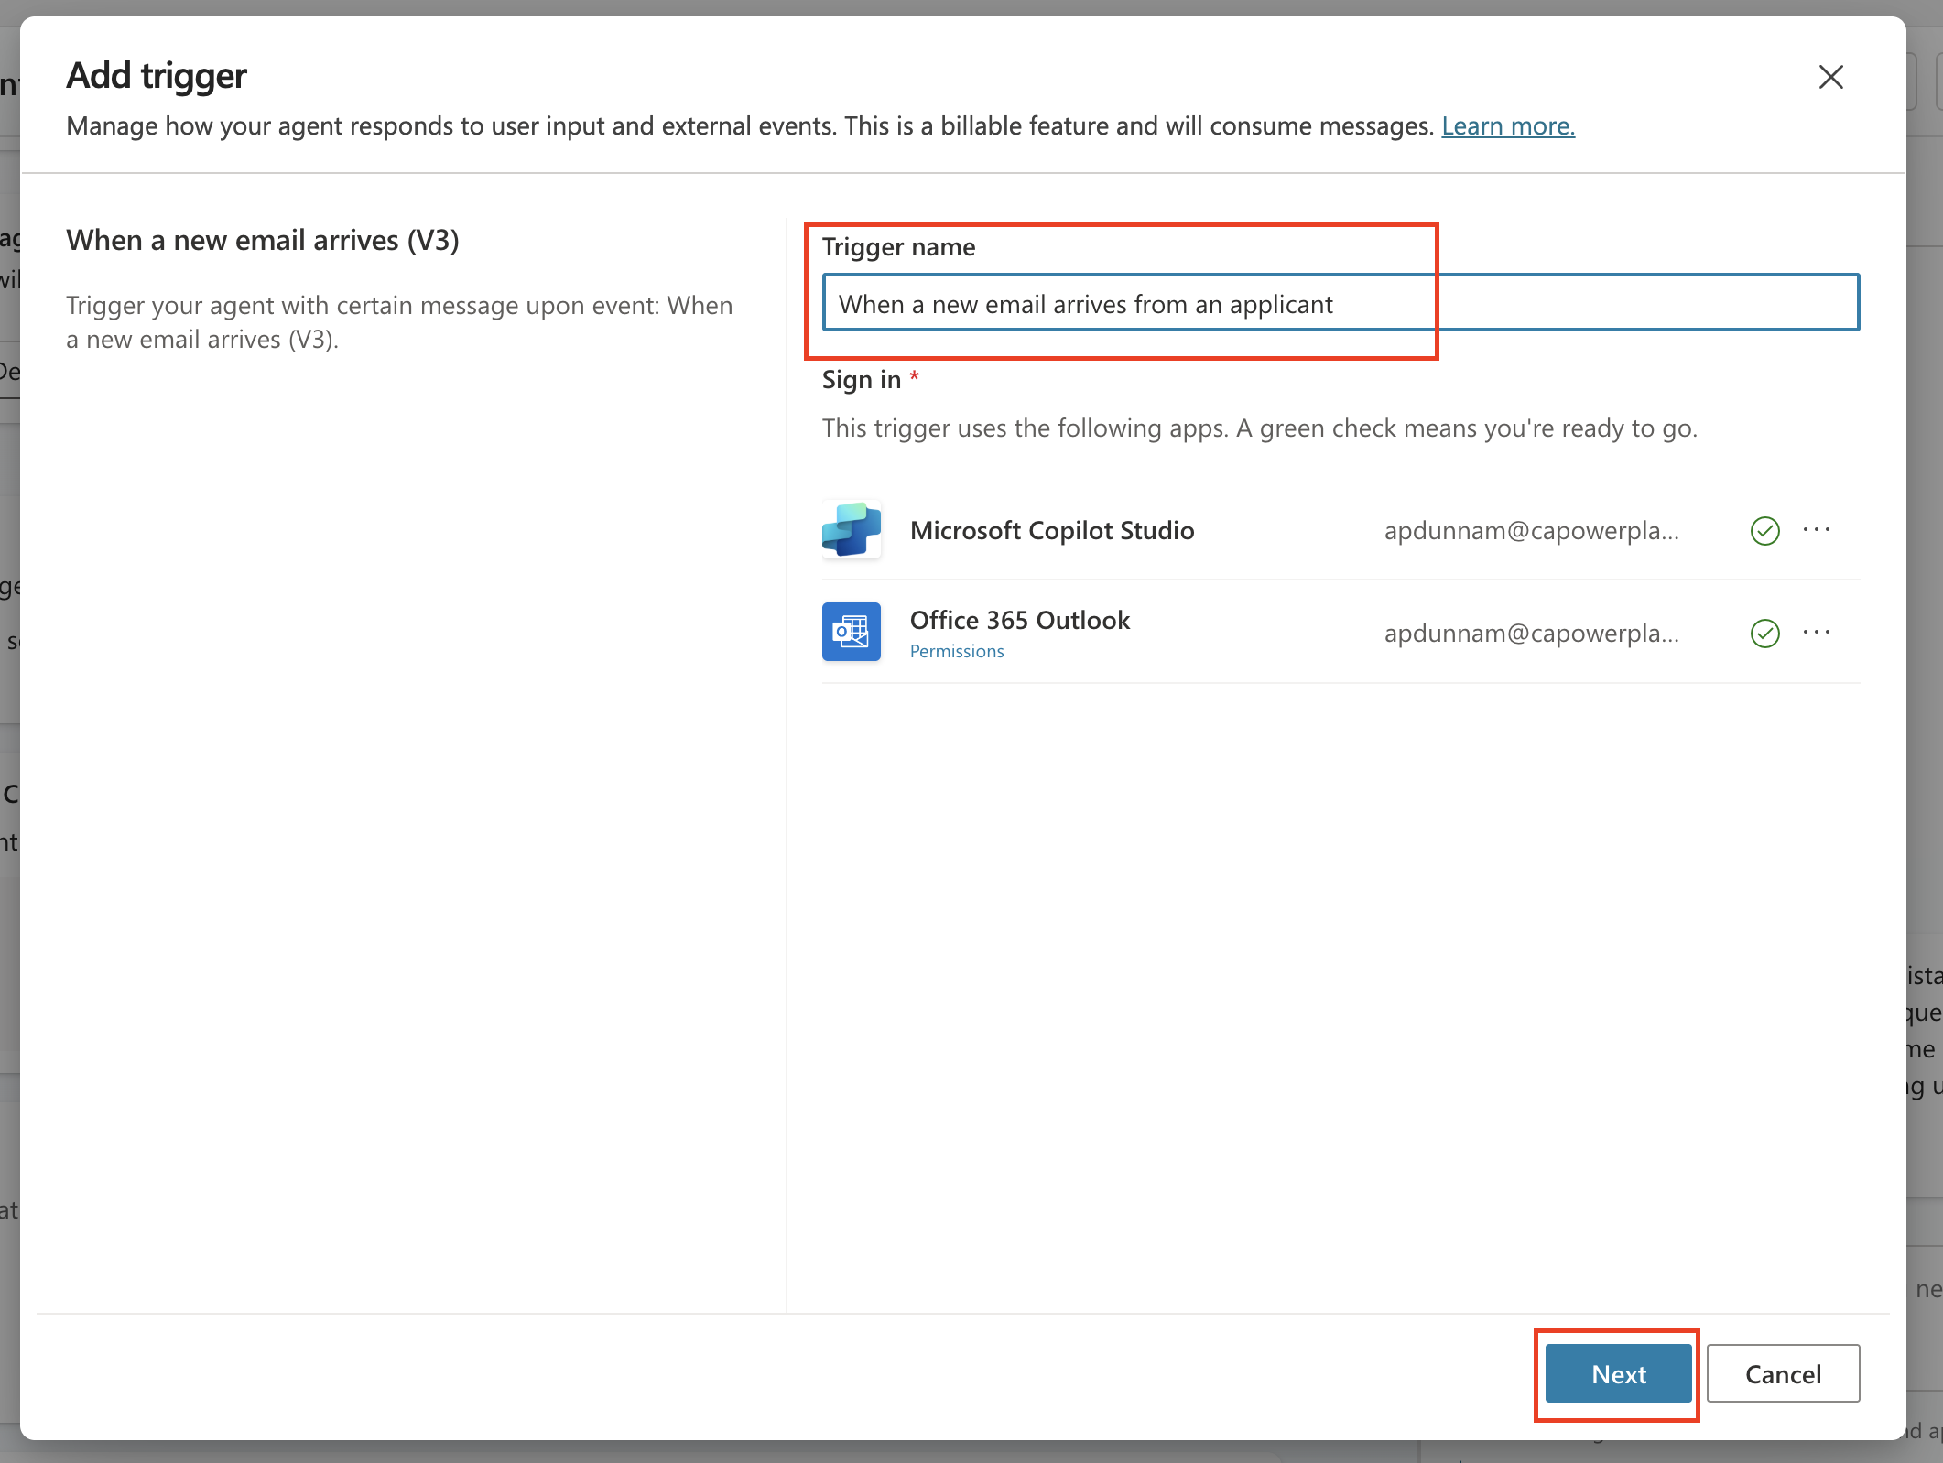Open the ellipsis menu for Microsoft Copilot Studio
Viewport: 1943px width, 1463px height.
tap(1818, 529)
